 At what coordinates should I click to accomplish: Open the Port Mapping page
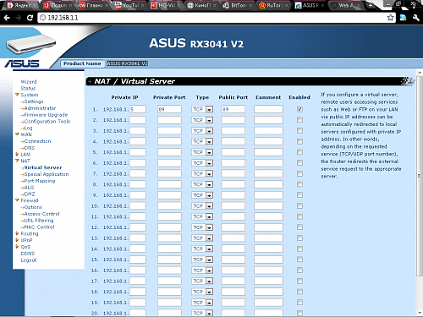click(40, 181)
